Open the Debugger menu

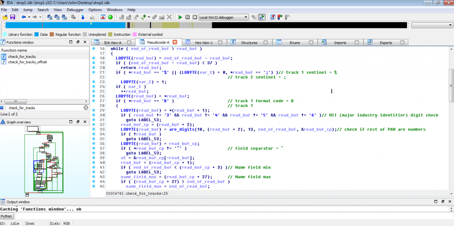75,10
